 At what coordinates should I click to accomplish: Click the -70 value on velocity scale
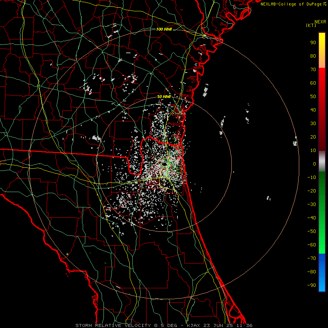pyautogui.click(x=312, y=258)
